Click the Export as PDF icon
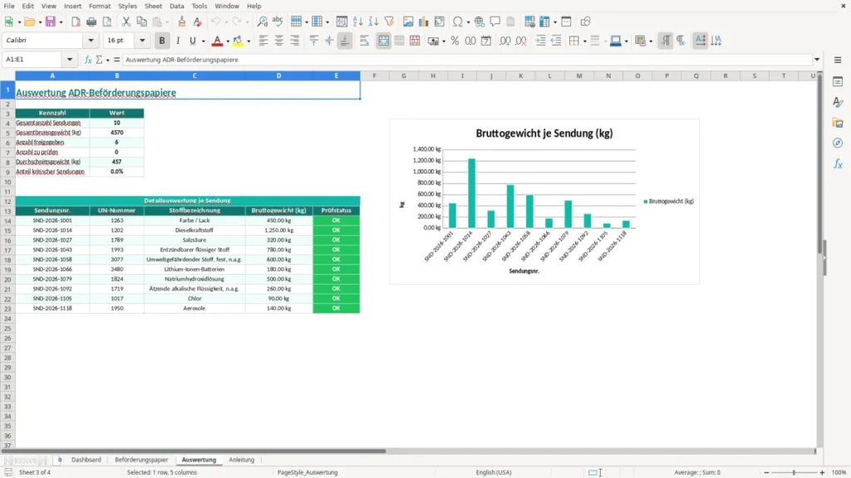Viewport: 851px width, 478px height. (x=76, y=22)
